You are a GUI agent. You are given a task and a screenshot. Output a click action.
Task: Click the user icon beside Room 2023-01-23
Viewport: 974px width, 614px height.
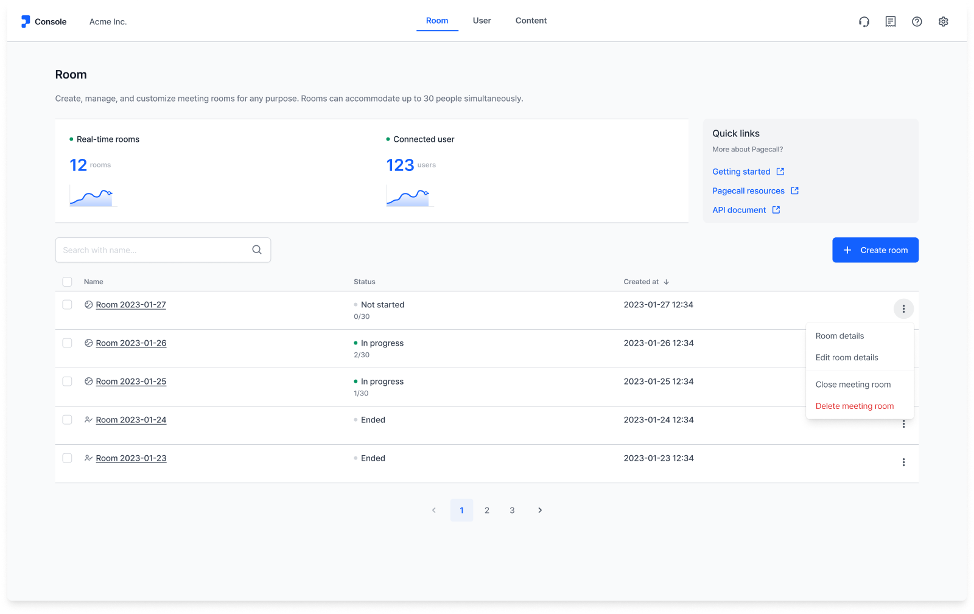88,458
